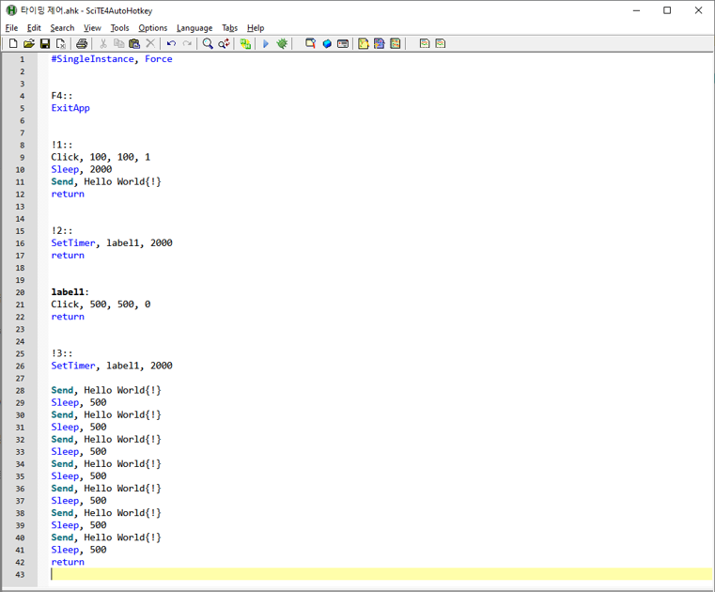Click the last toolbar icon
Viewport: 715px width, 592px height.
point(440,44)
